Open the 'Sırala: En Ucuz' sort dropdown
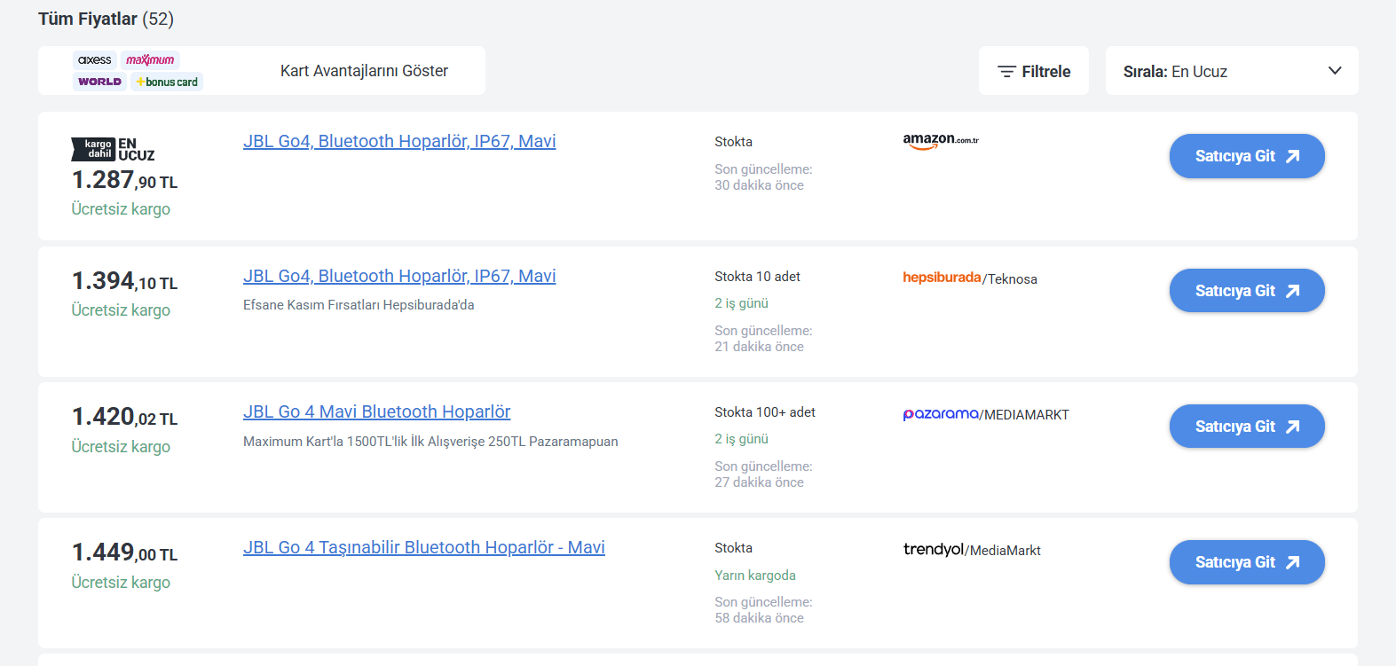Image resolution: width=1396 pixels, height=666 pixels. pos(1232,71)
